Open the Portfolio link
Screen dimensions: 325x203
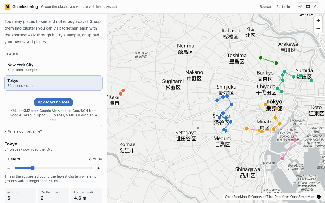(283, 7)
